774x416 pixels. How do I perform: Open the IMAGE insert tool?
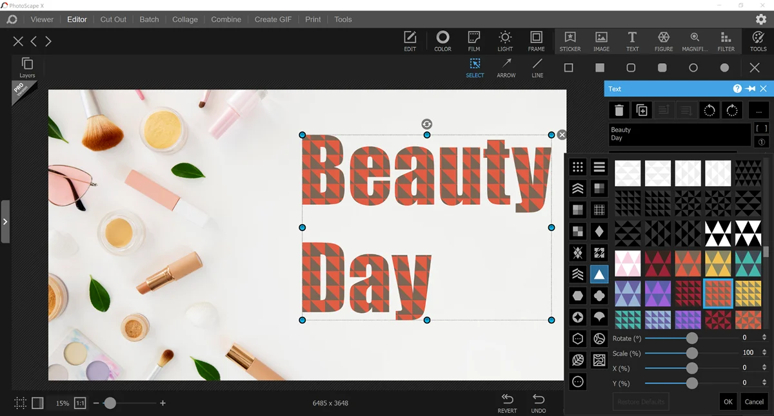coord(601,41)
